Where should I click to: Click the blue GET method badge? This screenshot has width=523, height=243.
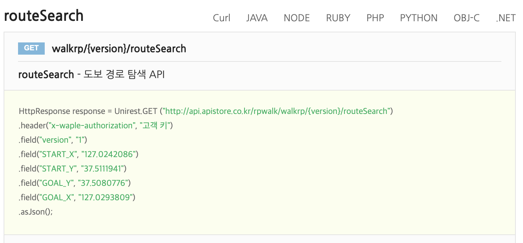point(31,48)
